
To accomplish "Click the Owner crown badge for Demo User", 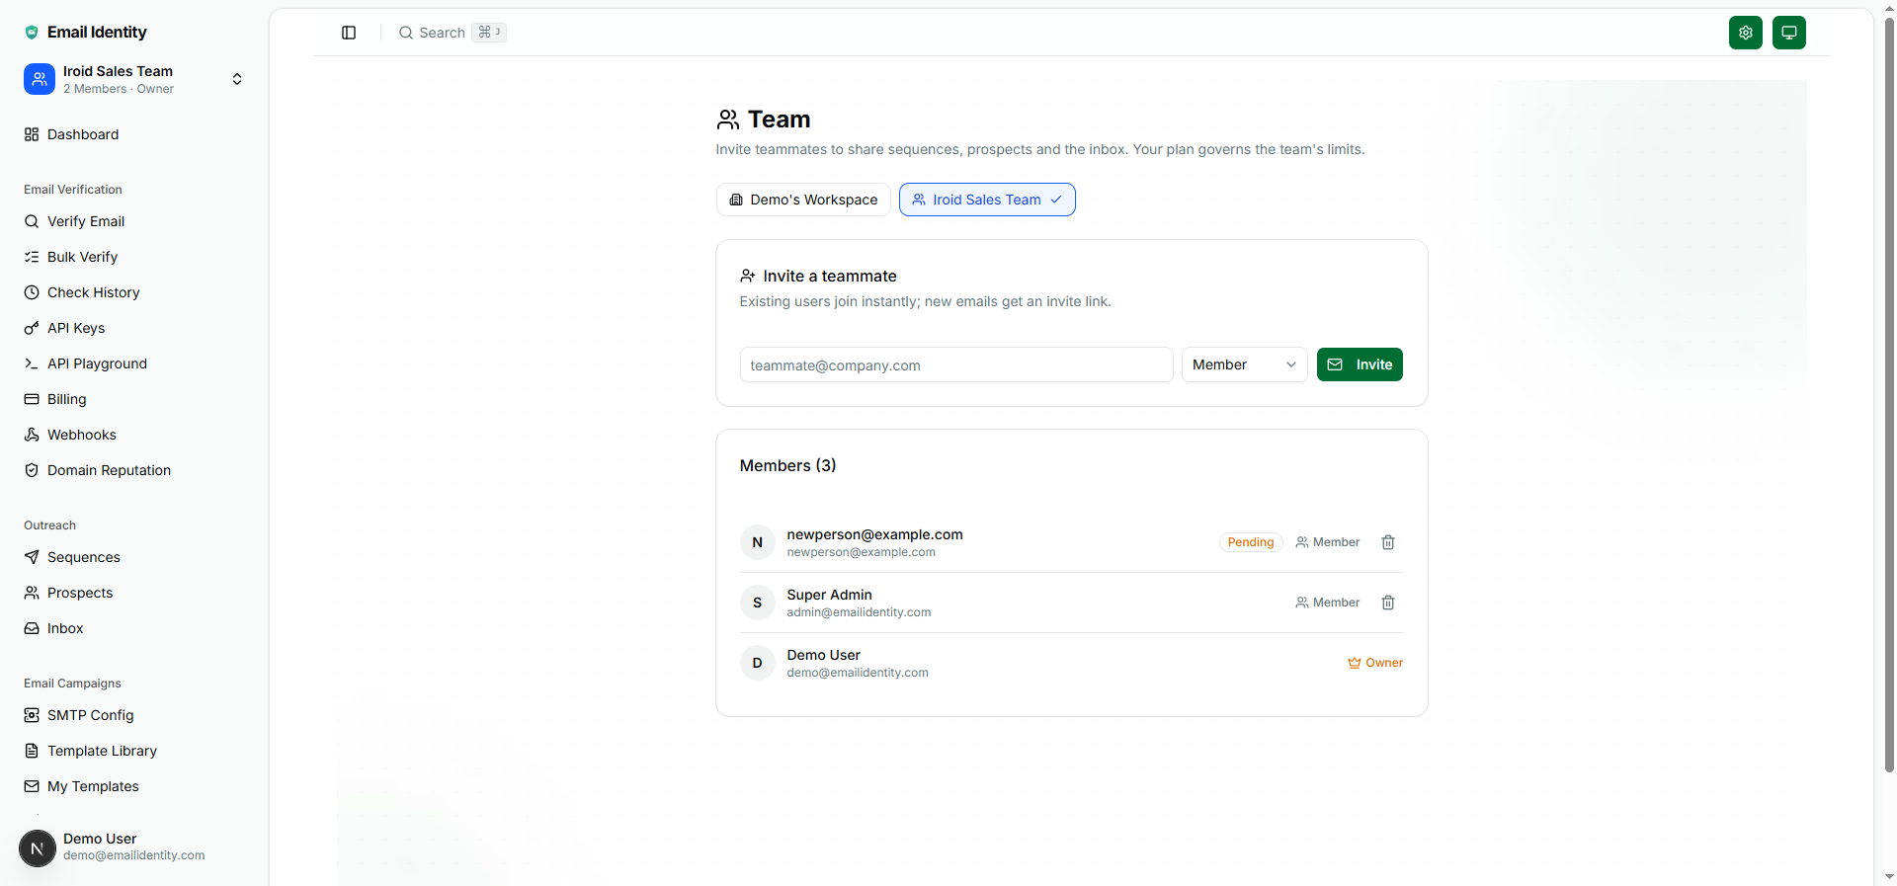I will coord(1375,663).
